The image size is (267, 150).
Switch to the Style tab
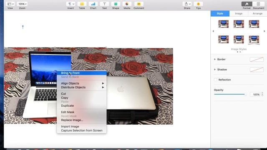coord(220,13)
